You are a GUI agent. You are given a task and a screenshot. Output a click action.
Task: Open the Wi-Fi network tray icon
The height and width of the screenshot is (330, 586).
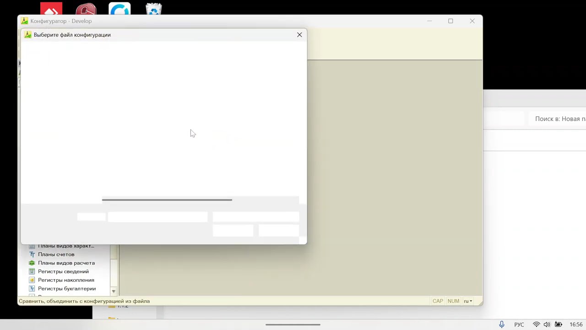click(536, 324)
